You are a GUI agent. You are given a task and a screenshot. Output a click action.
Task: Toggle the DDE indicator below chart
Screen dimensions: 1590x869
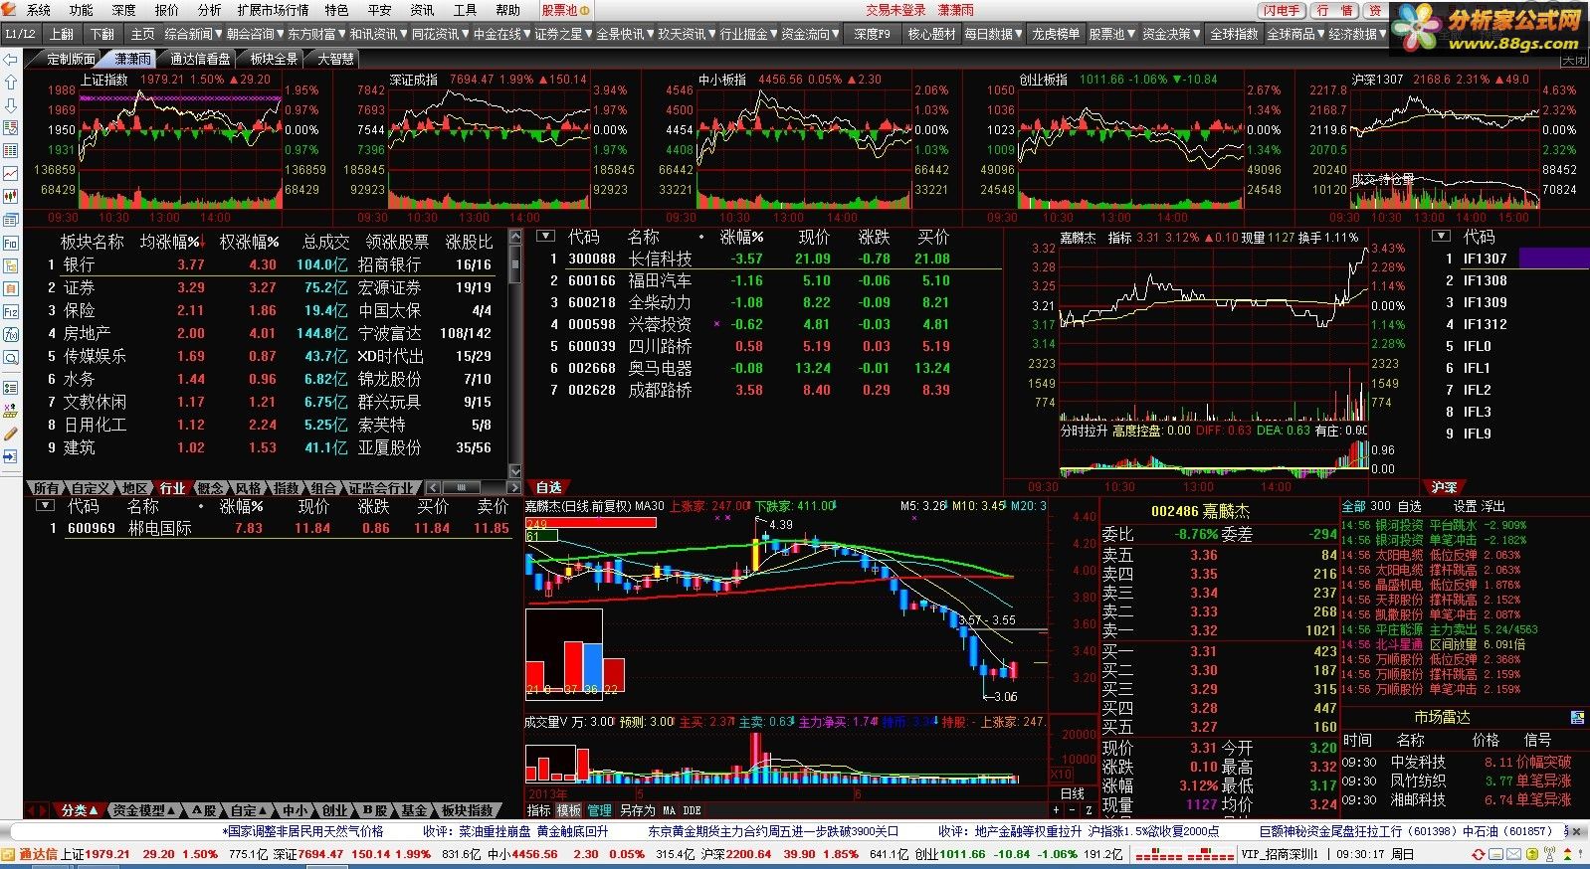point(693,810)
